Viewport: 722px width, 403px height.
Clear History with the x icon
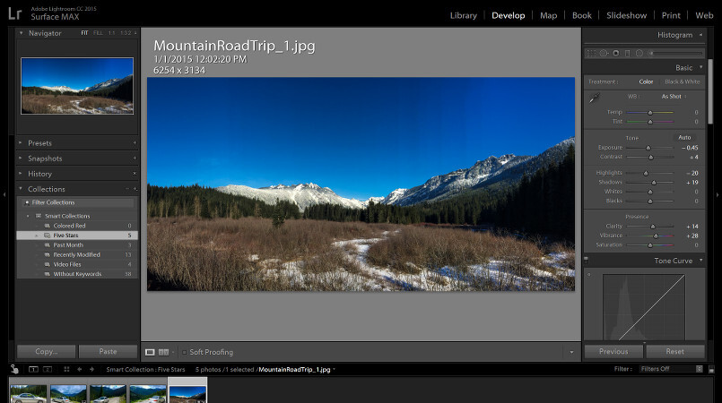point(135,174)
